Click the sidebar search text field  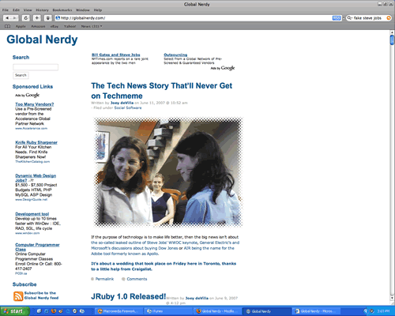coord(36,67)
